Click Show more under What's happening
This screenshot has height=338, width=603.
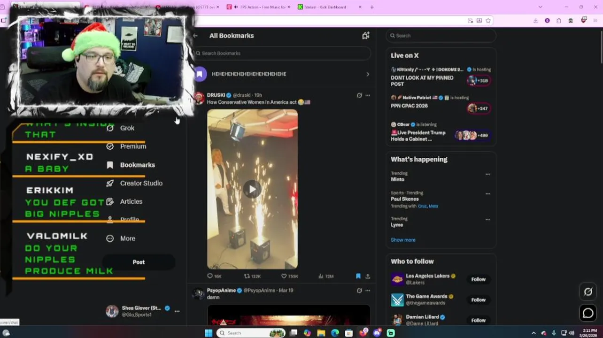point(403,240)
